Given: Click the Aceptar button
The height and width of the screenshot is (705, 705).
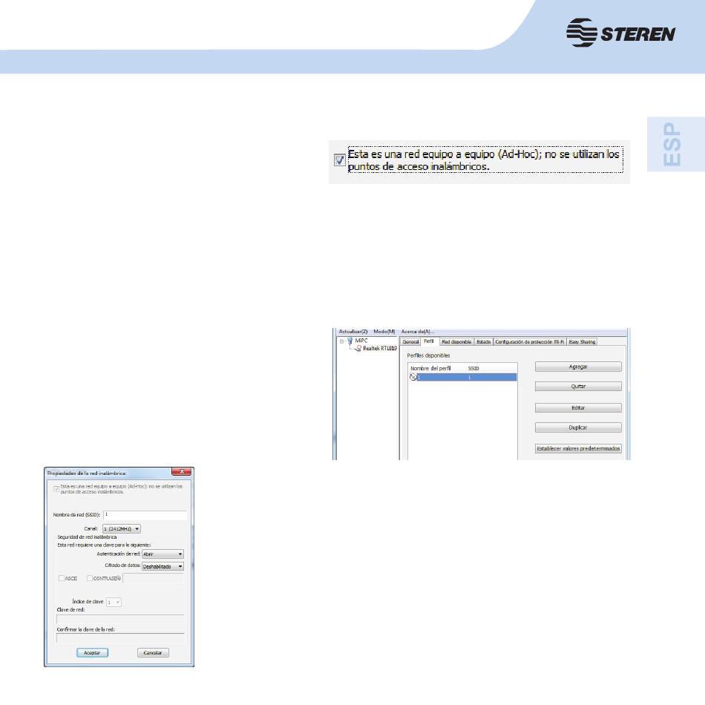Looking at the screenshot, I should [92, 653].
